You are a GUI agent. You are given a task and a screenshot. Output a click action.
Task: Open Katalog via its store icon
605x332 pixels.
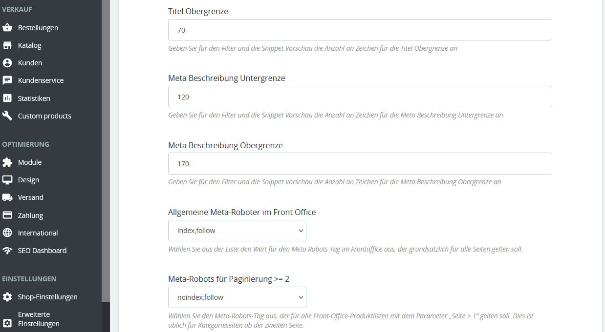point(7,45)
